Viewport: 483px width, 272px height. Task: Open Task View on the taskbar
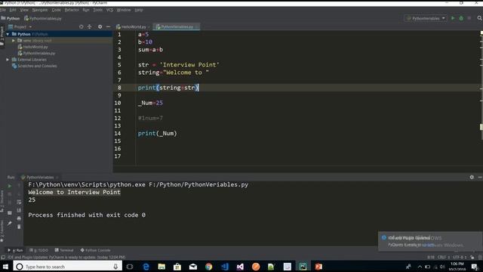coord(130,267)
